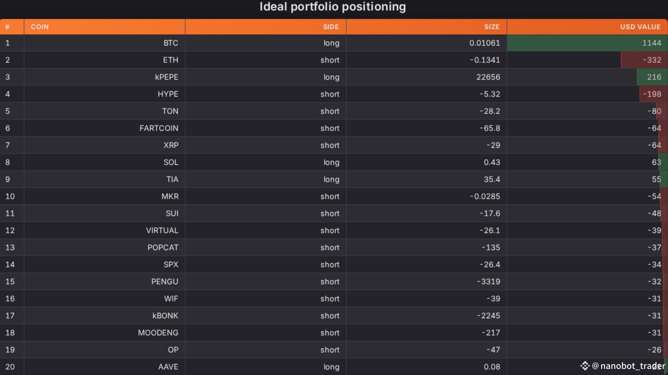
Task: Select the PENGU size -3319 cell
Action: click(426, 282)
